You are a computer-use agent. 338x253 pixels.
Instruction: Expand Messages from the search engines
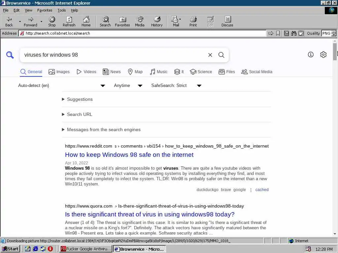[x=101, y=129]
